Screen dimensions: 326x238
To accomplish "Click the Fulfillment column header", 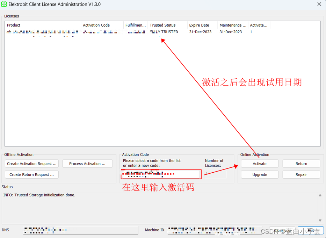I will point(136,25).
